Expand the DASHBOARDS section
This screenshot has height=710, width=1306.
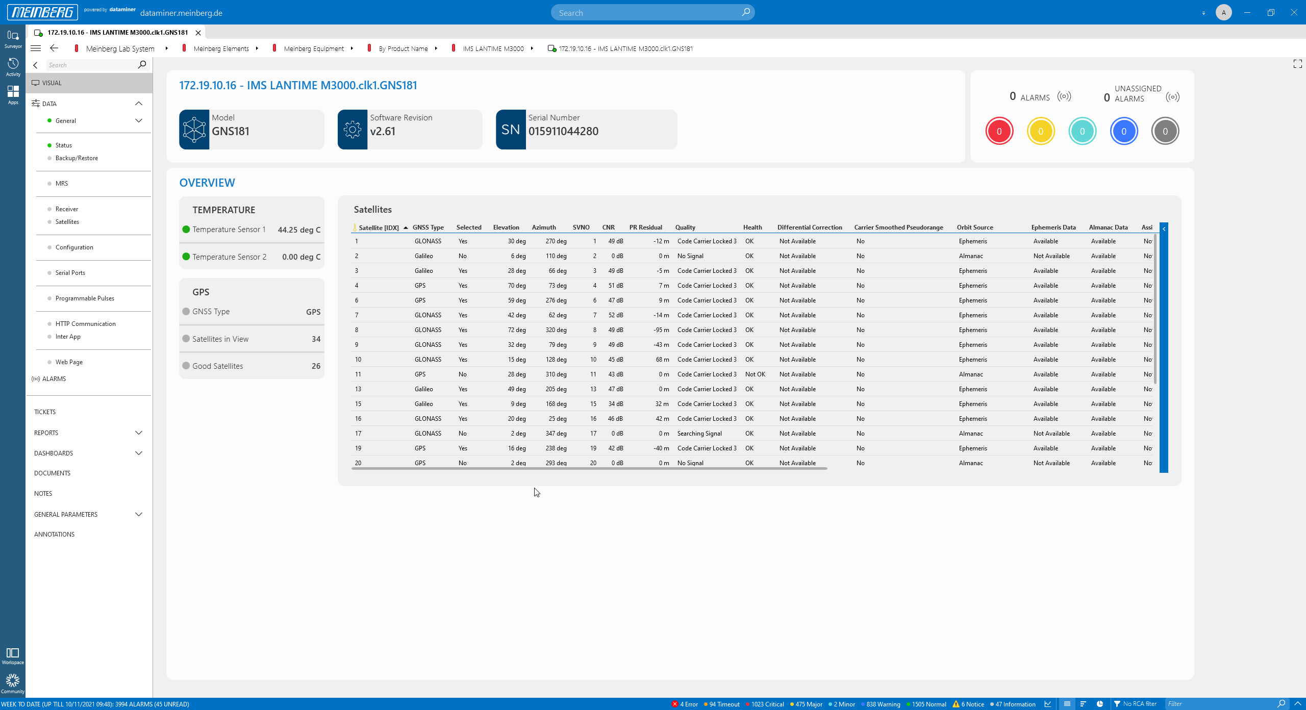138,453
